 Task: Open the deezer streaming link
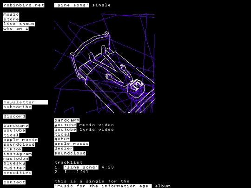(x=64, y=149)
